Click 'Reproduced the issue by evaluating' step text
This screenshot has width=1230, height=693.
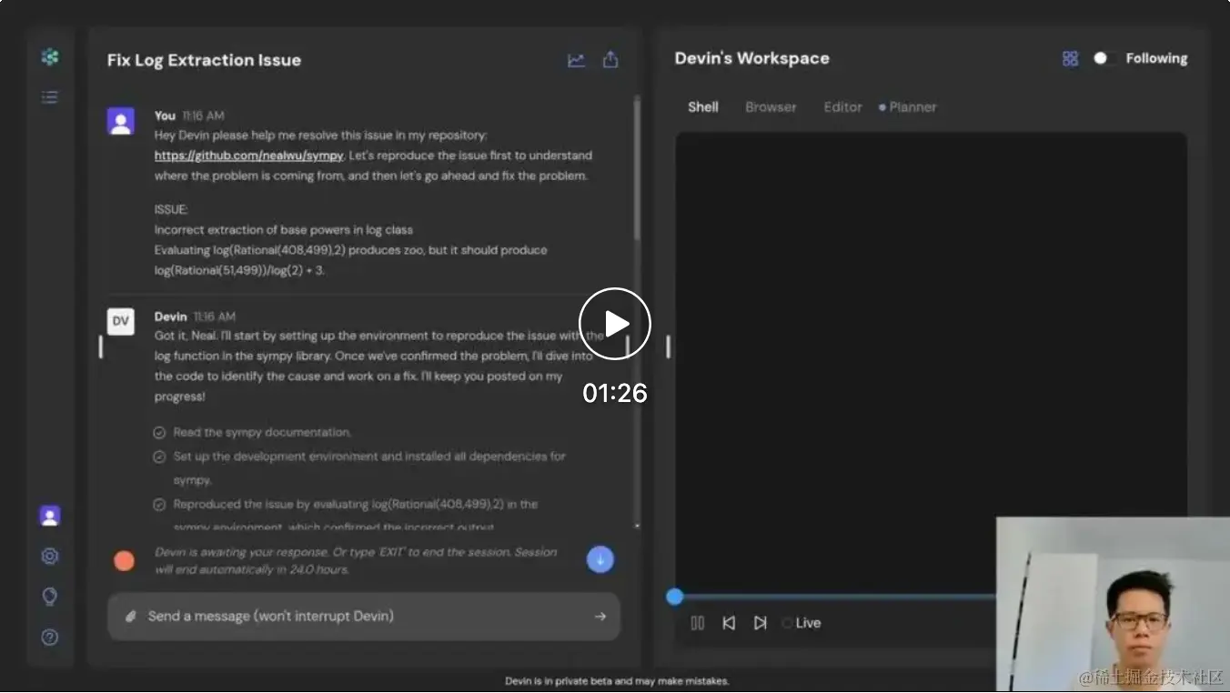(x=355, y=516)
